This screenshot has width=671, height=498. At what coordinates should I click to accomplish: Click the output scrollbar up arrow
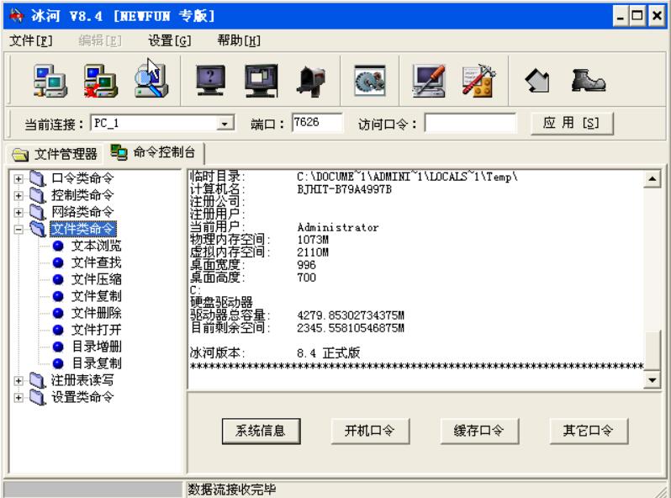(653, 179)
